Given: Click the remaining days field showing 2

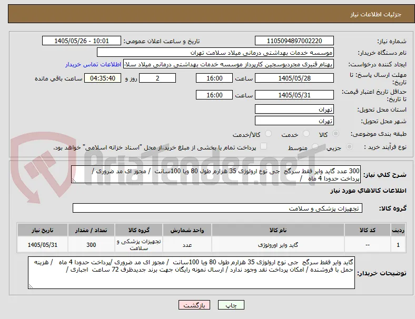Looking at the screenshot, I should [x=157, y=78].
